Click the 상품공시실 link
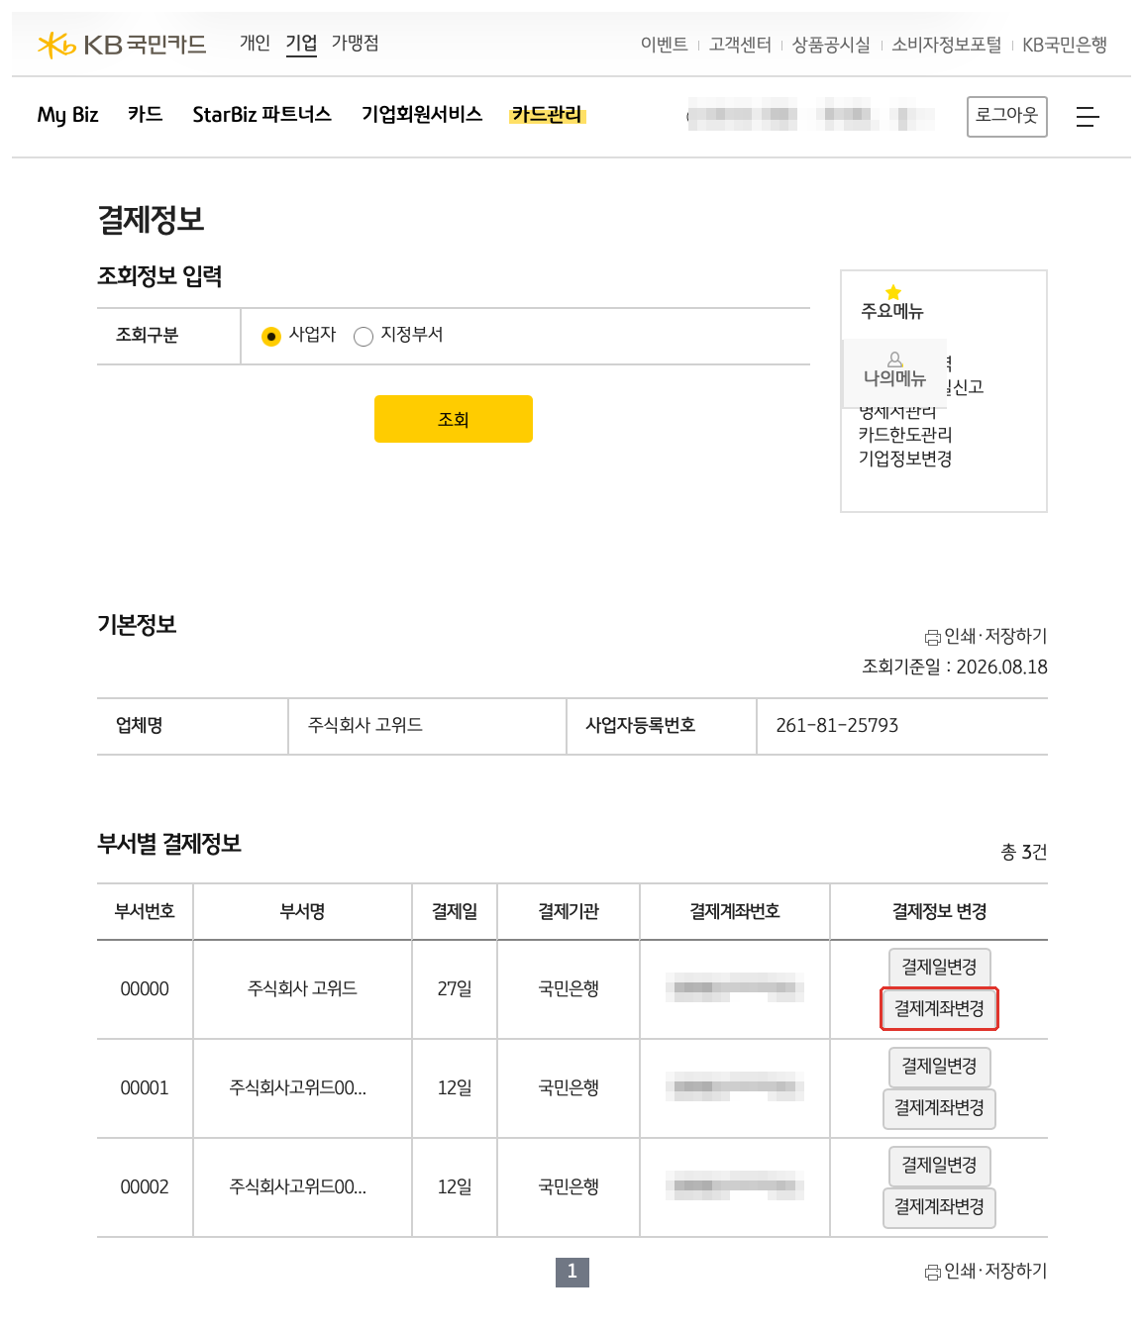The height and width of the screenshot is (1335, 1143). coord(831,45)
